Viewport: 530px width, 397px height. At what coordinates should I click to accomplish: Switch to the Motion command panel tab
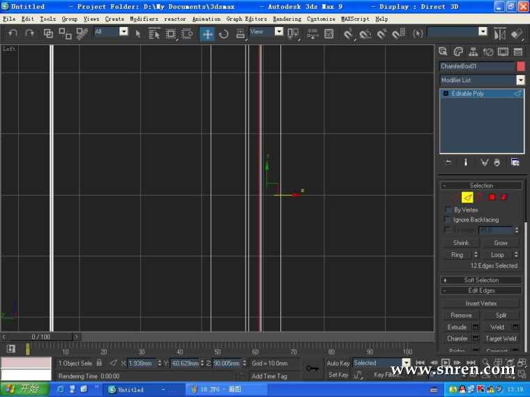[488, 52]
